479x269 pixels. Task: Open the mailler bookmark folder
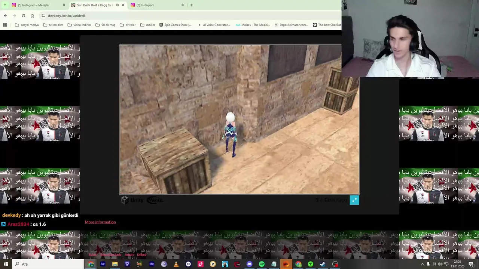[x=148, y=25]
